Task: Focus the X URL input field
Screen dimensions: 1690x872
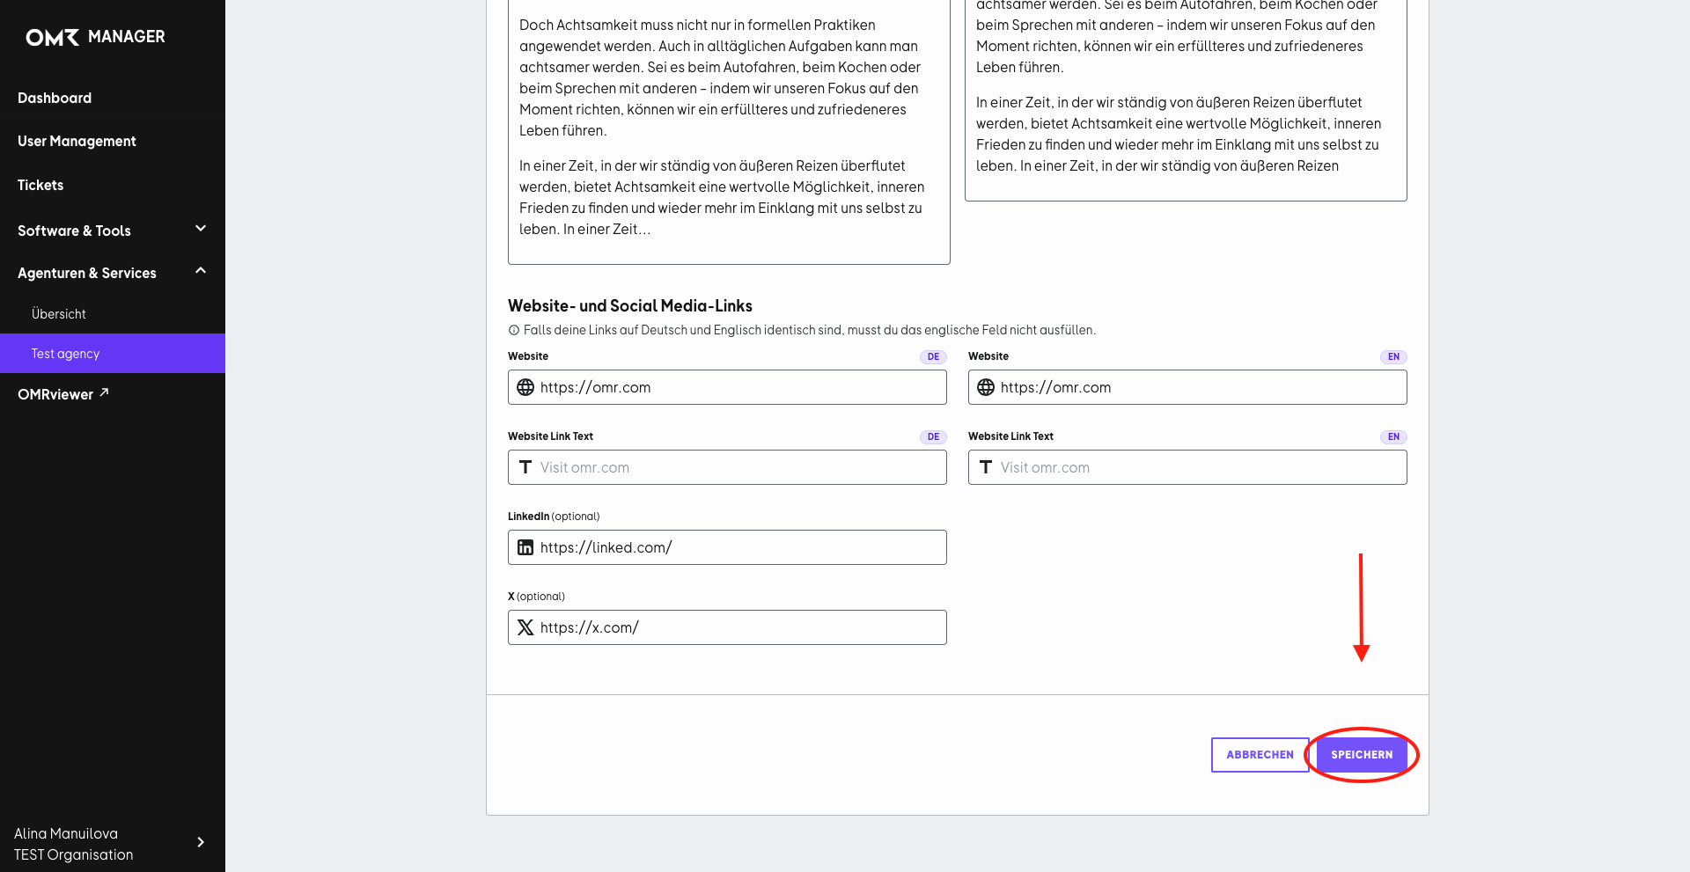Action: [x=727, y=627]
